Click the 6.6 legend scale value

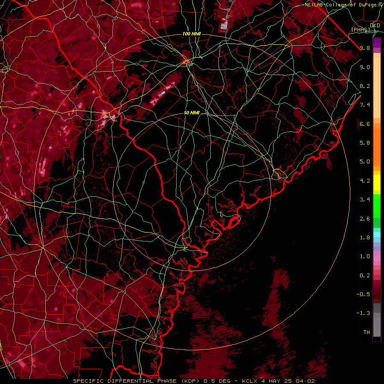coord(365,124)
